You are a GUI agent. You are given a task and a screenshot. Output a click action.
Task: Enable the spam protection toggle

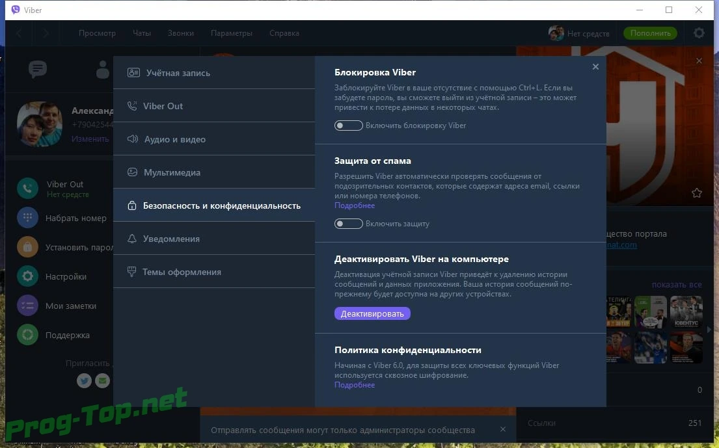(349, 224)
